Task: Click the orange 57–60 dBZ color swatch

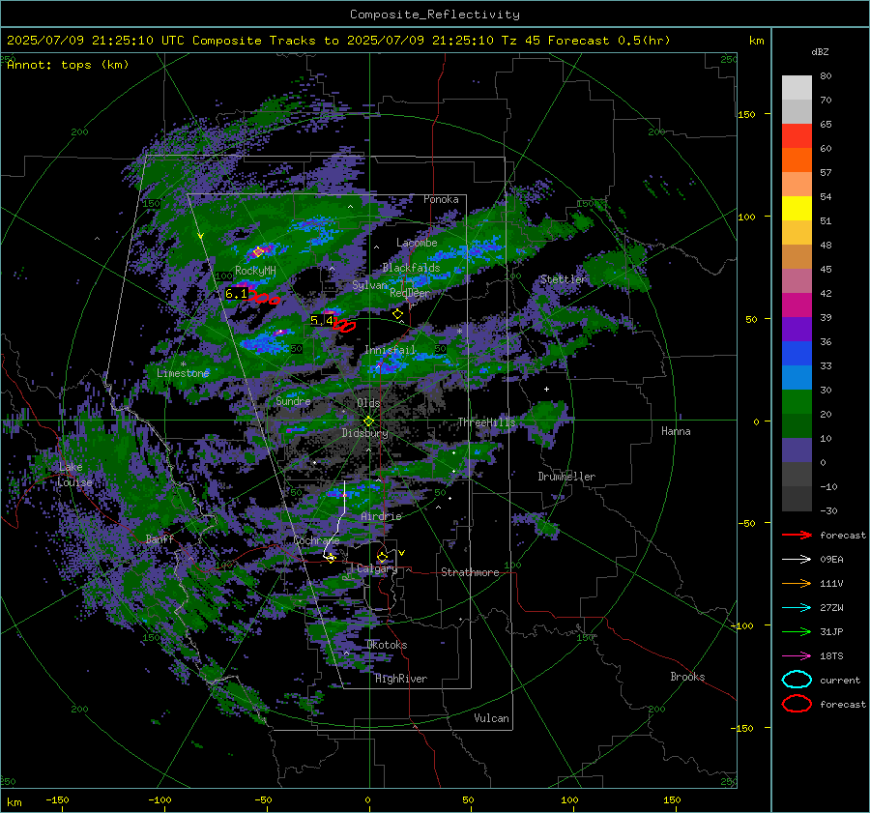Action: coord(797,160)
